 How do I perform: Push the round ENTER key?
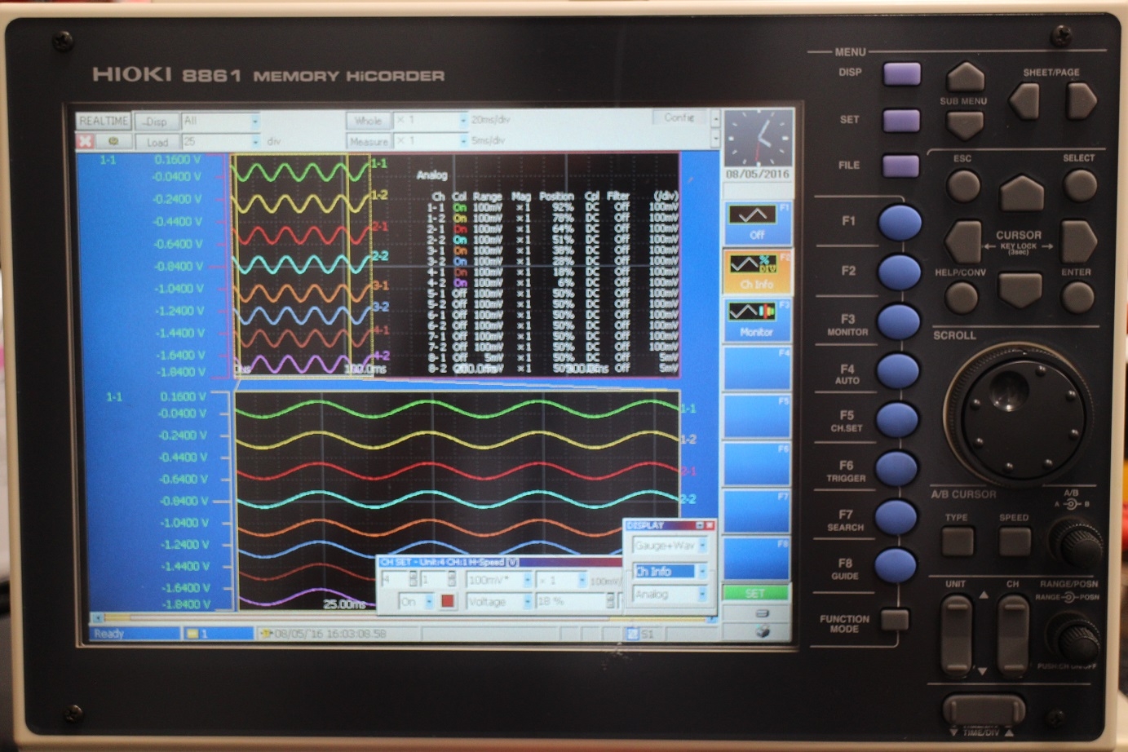point(1077,298)
